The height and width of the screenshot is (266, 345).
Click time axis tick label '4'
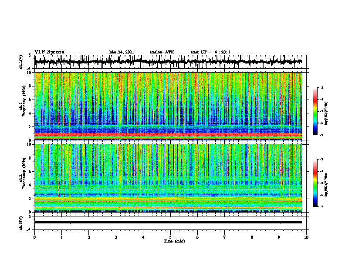[x=143, y=237]
